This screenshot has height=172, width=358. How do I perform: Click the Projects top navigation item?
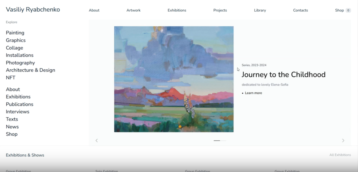[220, 10]
